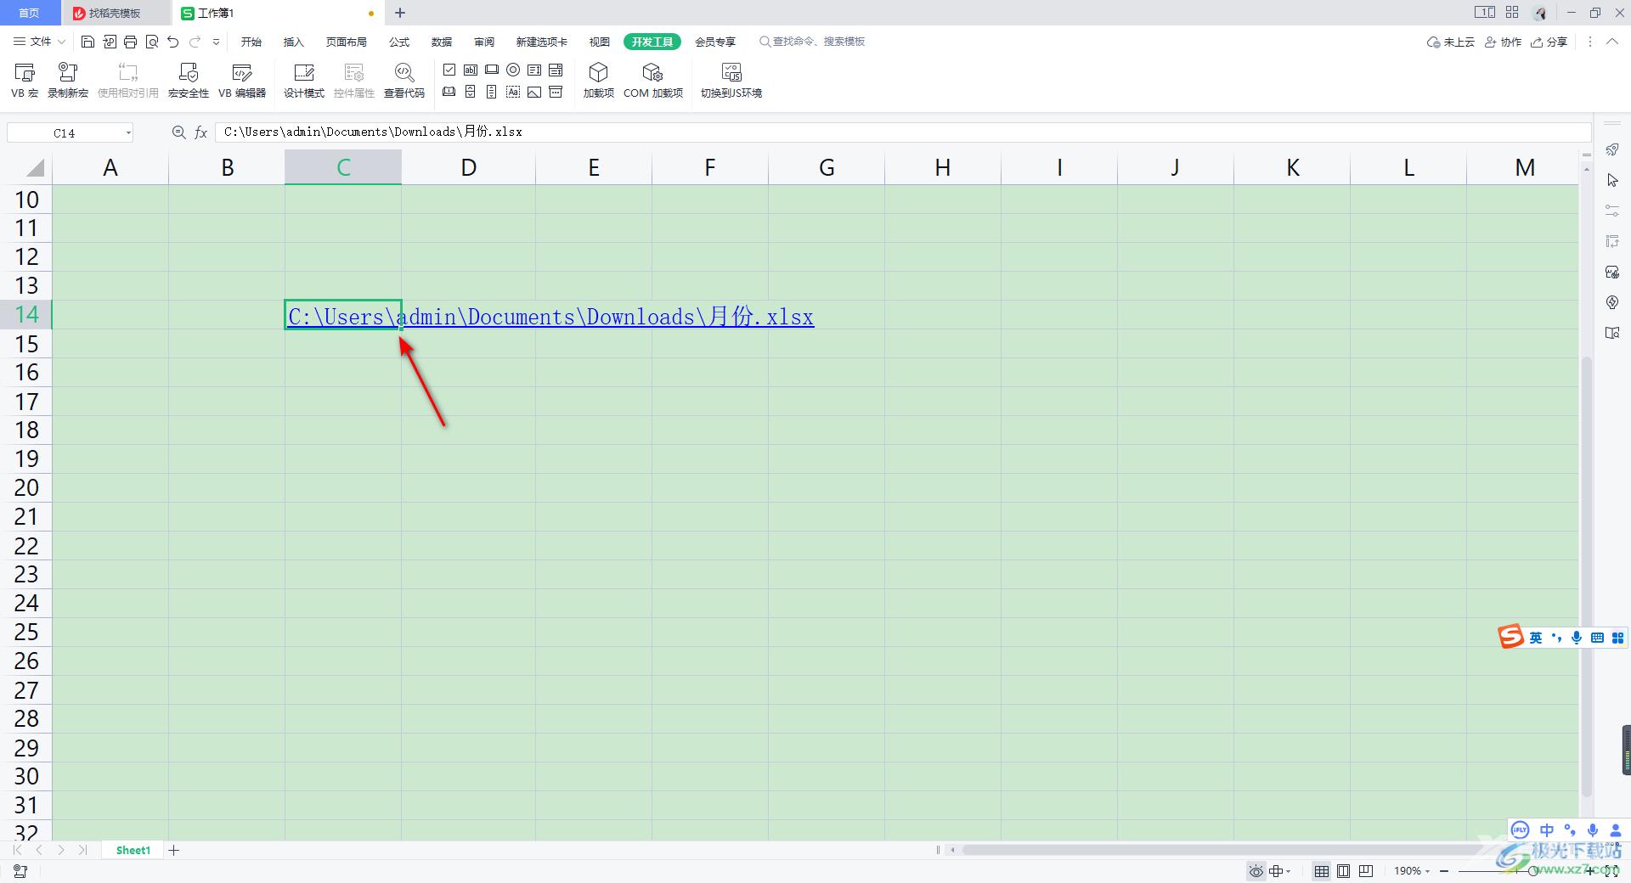Image resolution: width=1631 pixels, height=883 pixels.
Task: Insert a checkbox form control
Action: (x=449, y=70)
